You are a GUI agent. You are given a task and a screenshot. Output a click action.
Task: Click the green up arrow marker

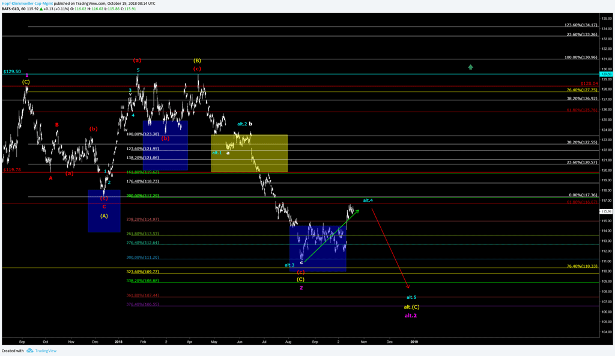(471, 67)
